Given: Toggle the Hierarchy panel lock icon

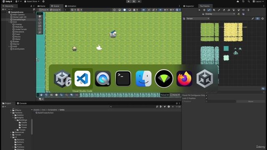Looking at the screenshot, I should click(x=31, y=6).
